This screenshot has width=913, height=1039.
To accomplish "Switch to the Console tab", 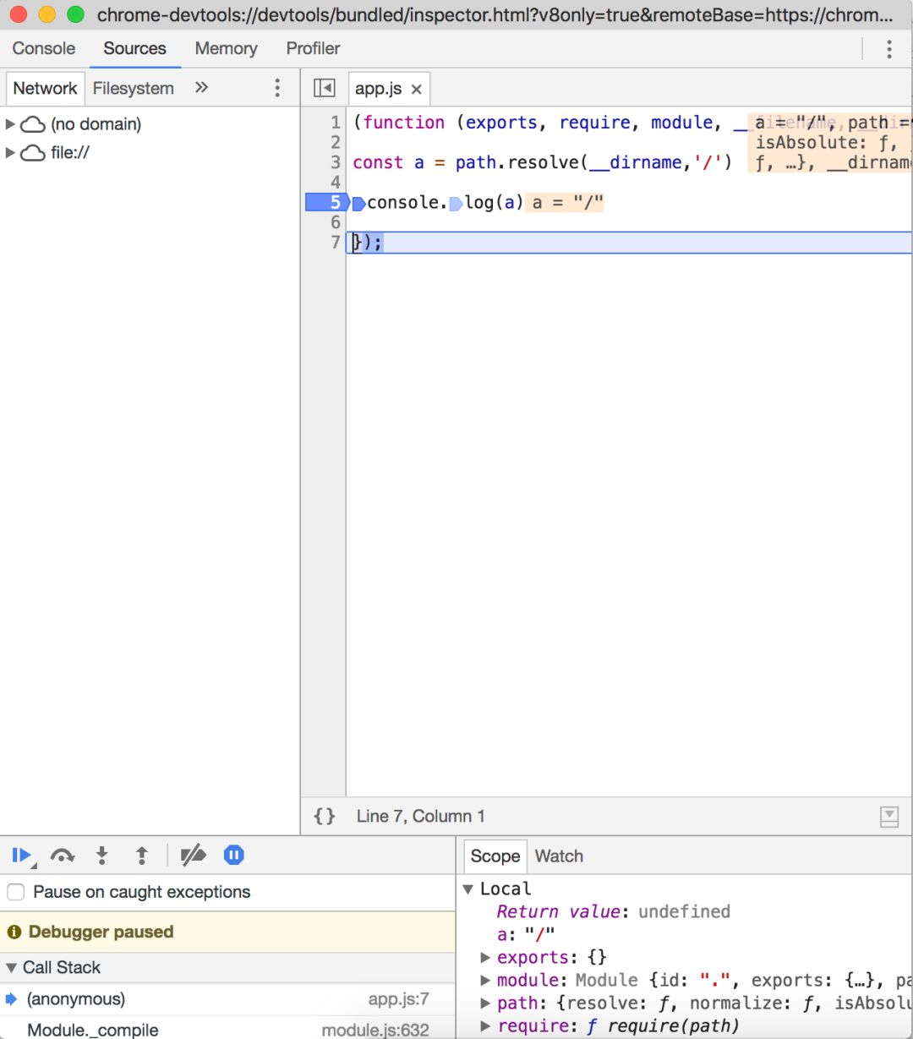I will 44,48.
